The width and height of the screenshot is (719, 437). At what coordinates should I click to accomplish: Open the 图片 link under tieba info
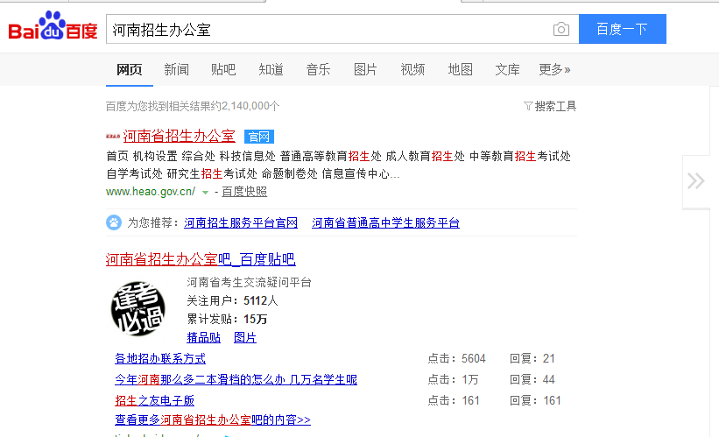click(x=245, y=338)
